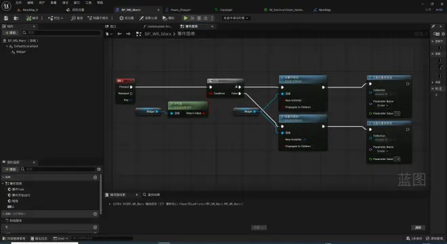Open Class Settings gear in toolbar
Viewport: 447px width, 244px height.
[x=121, y=18]
